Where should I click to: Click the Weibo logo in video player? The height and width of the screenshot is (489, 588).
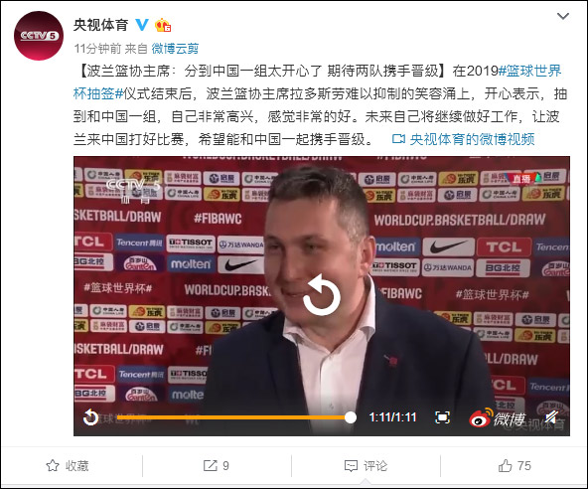[x=498, y=417]
